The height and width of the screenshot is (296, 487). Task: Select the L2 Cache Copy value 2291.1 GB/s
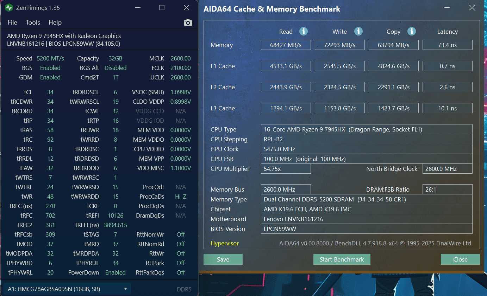pyautogui.click(x=394, y=87)
